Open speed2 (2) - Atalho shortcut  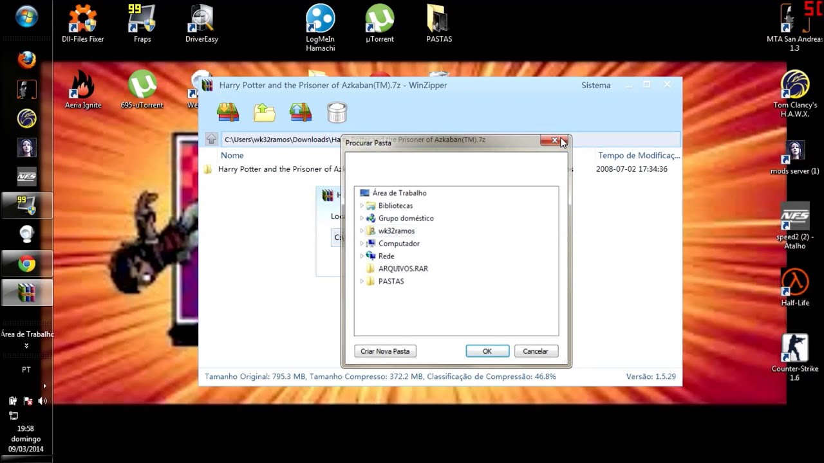tap(795, 227)
